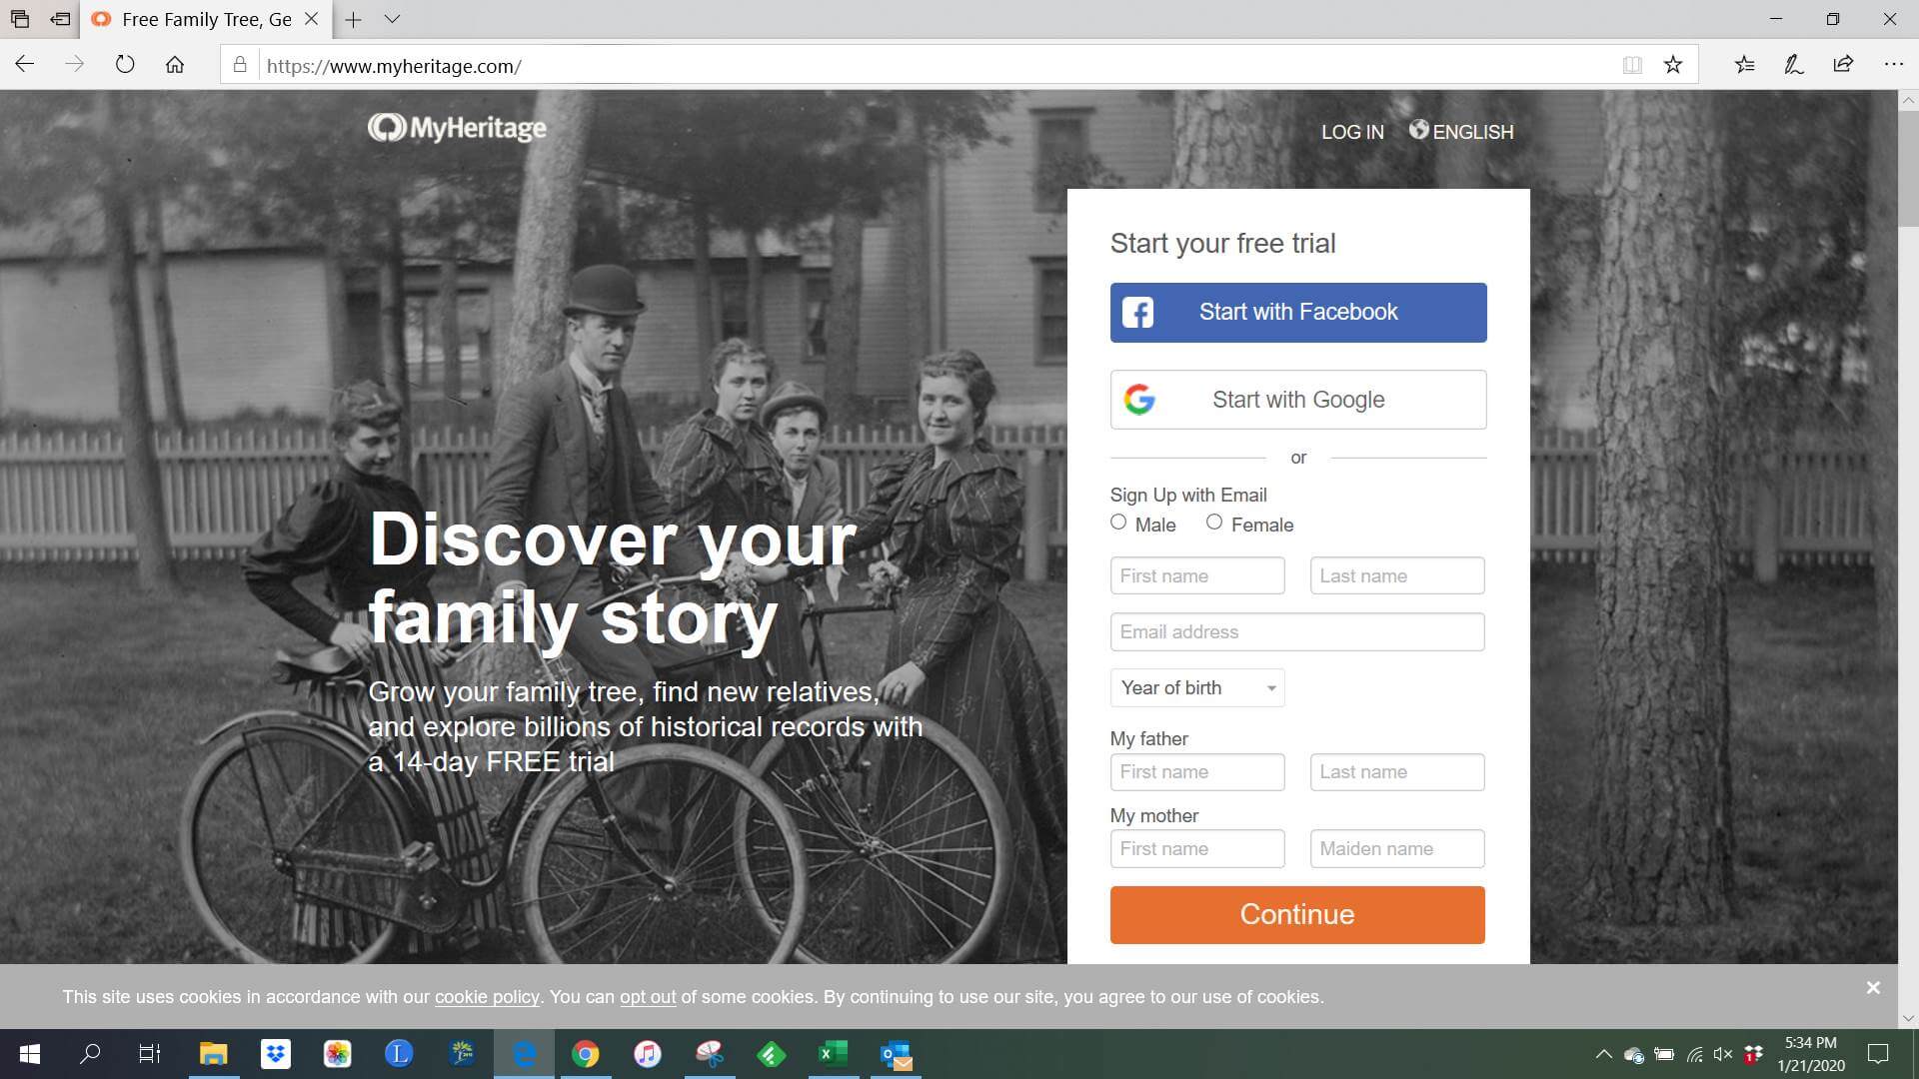Click My mother First name field
Viewport: 1919px width, 1079px height.
click(1197, 848)
